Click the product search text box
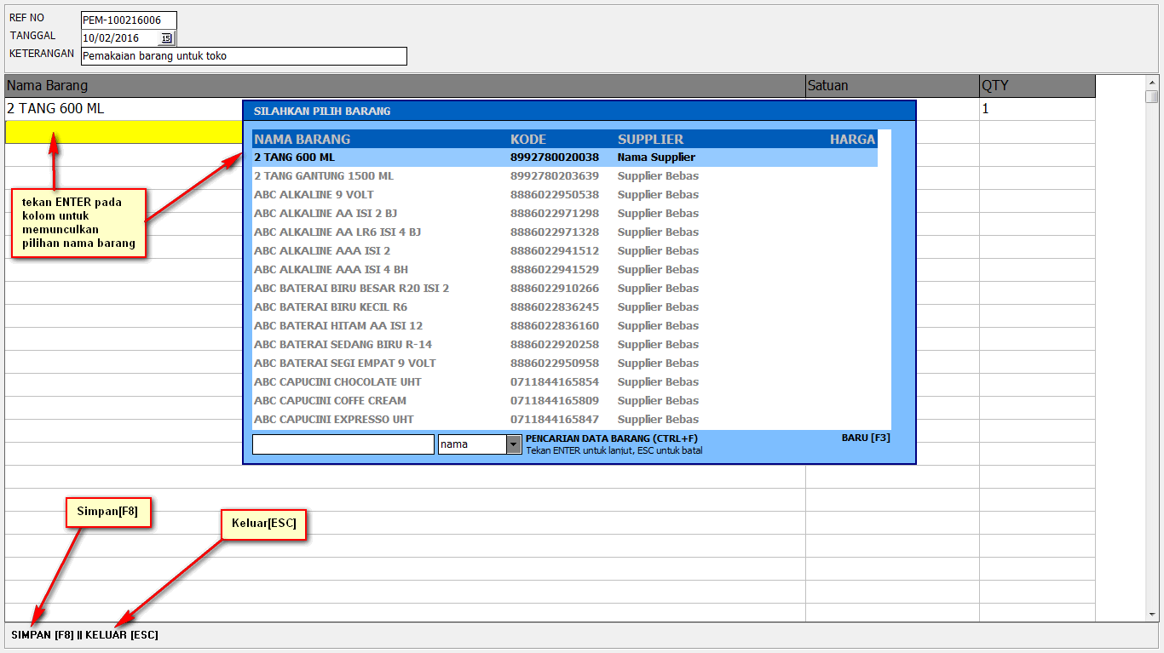 point(343,444)
